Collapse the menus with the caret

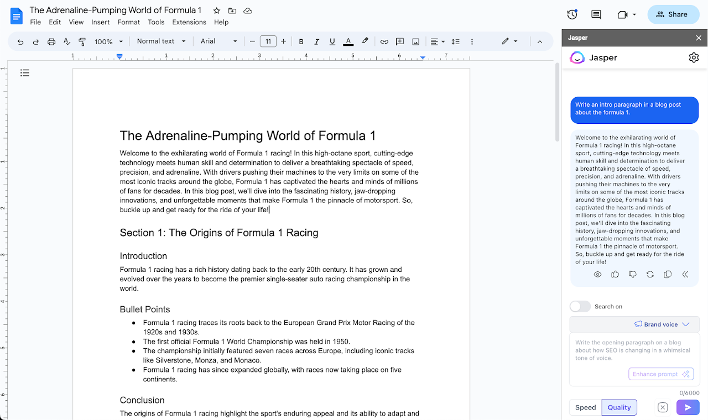[540, 41]
